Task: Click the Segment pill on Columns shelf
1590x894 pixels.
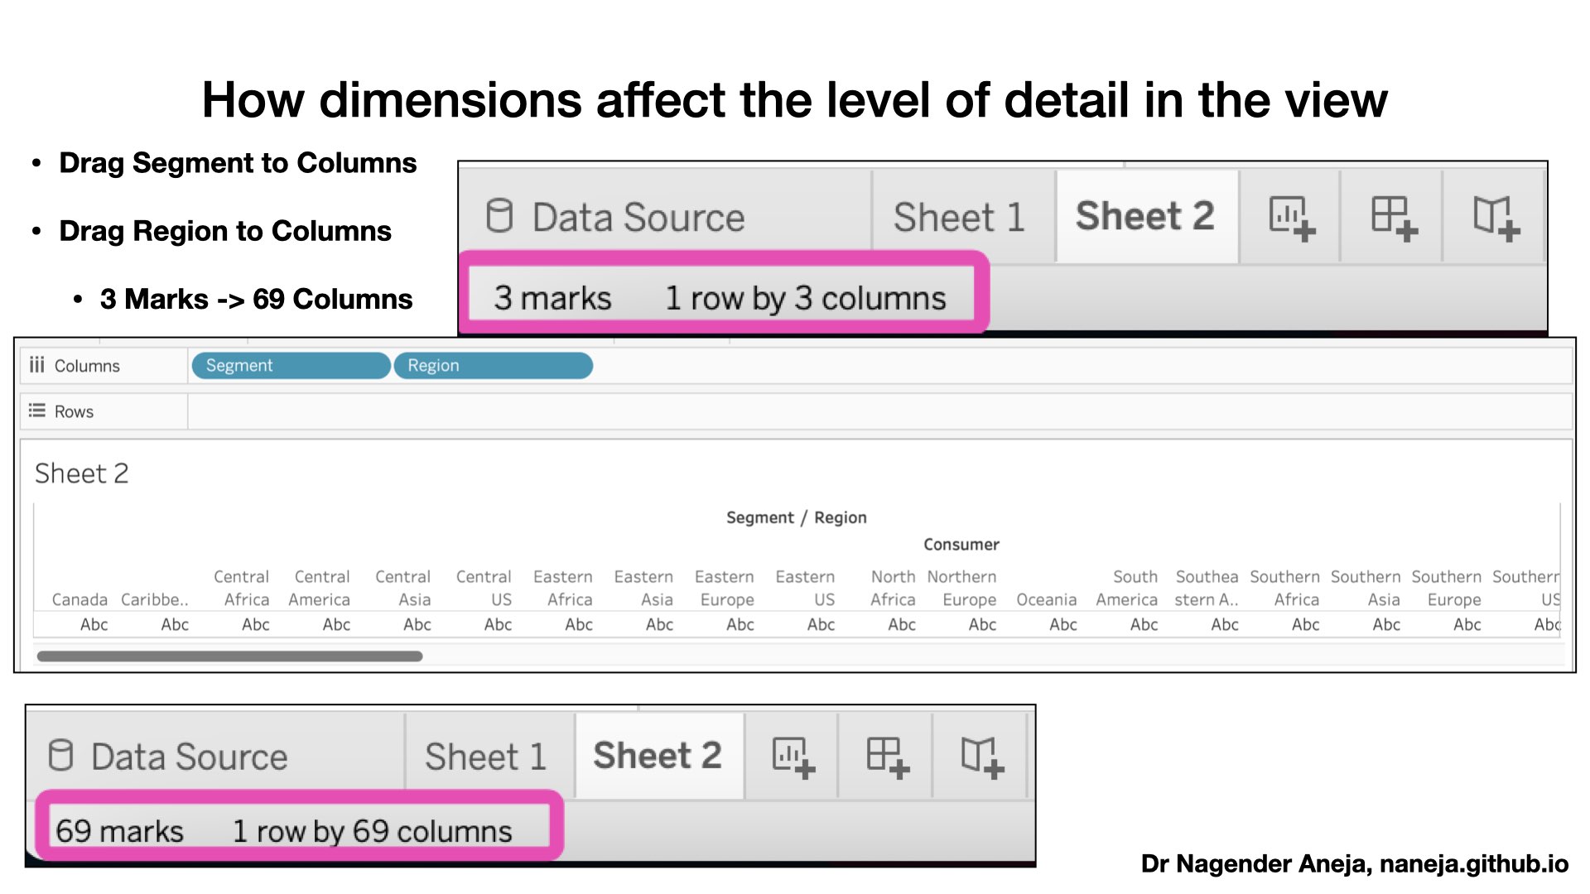Action: [290, 366]
